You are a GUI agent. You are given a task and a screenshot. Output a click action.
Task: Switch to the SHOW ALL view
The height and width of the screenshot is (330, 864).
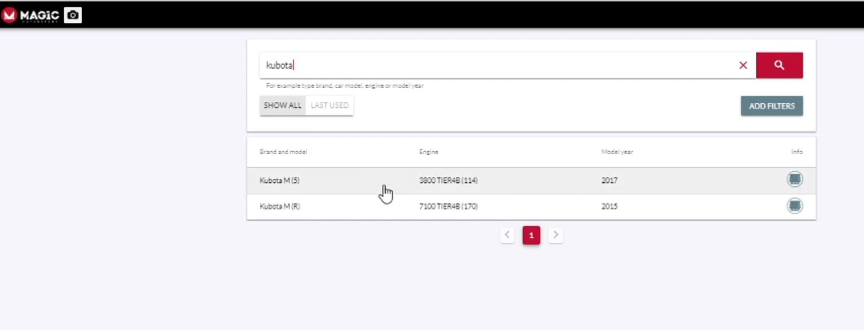pyautogui.click(x=283, y=105)
